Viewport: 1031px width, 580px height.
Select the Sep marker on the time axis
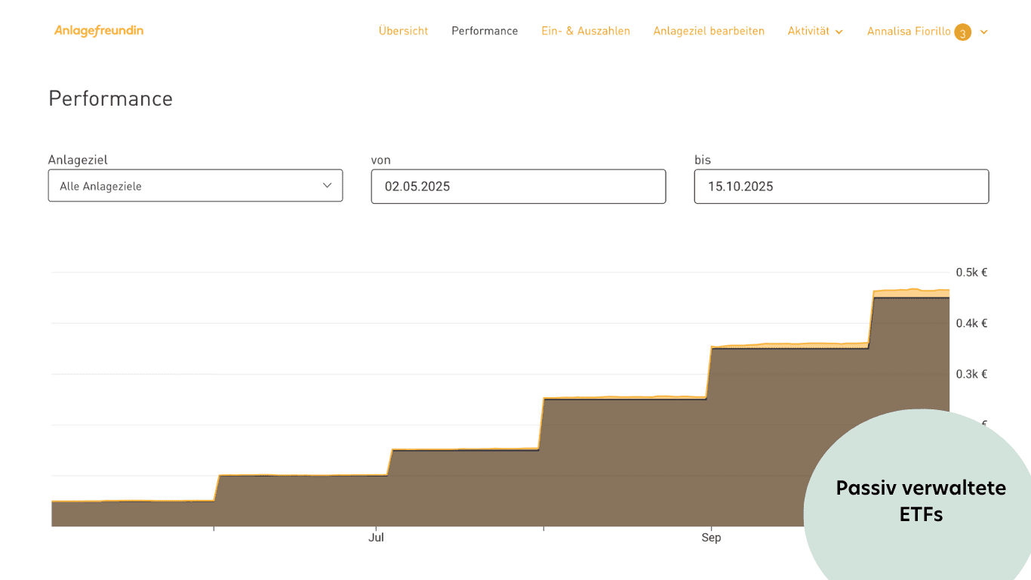pyautogui.click(x=711, y=538)
